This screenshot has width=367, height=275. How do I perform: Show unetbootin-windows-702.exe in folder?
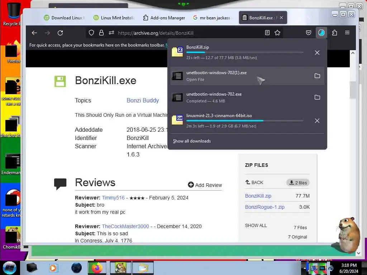pos(317,97)
